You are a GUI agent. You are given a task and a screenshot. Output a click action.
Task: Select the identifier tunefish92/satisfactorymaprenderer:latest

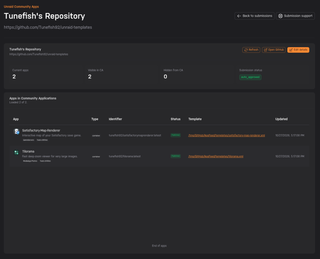[135, 135]
